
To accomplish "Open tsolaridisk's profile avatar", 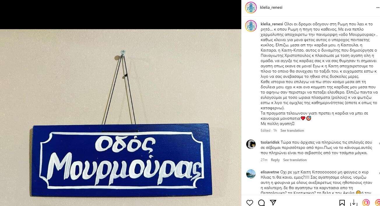I will click(x=251, y=144).
